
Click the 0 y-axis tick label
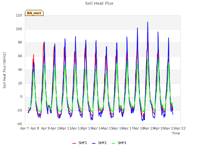pos(21,97)
